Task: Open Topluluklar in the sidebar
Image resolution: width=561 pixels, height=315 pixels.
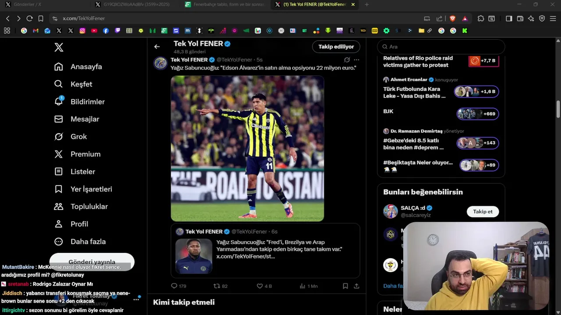Action: point(80,206)
